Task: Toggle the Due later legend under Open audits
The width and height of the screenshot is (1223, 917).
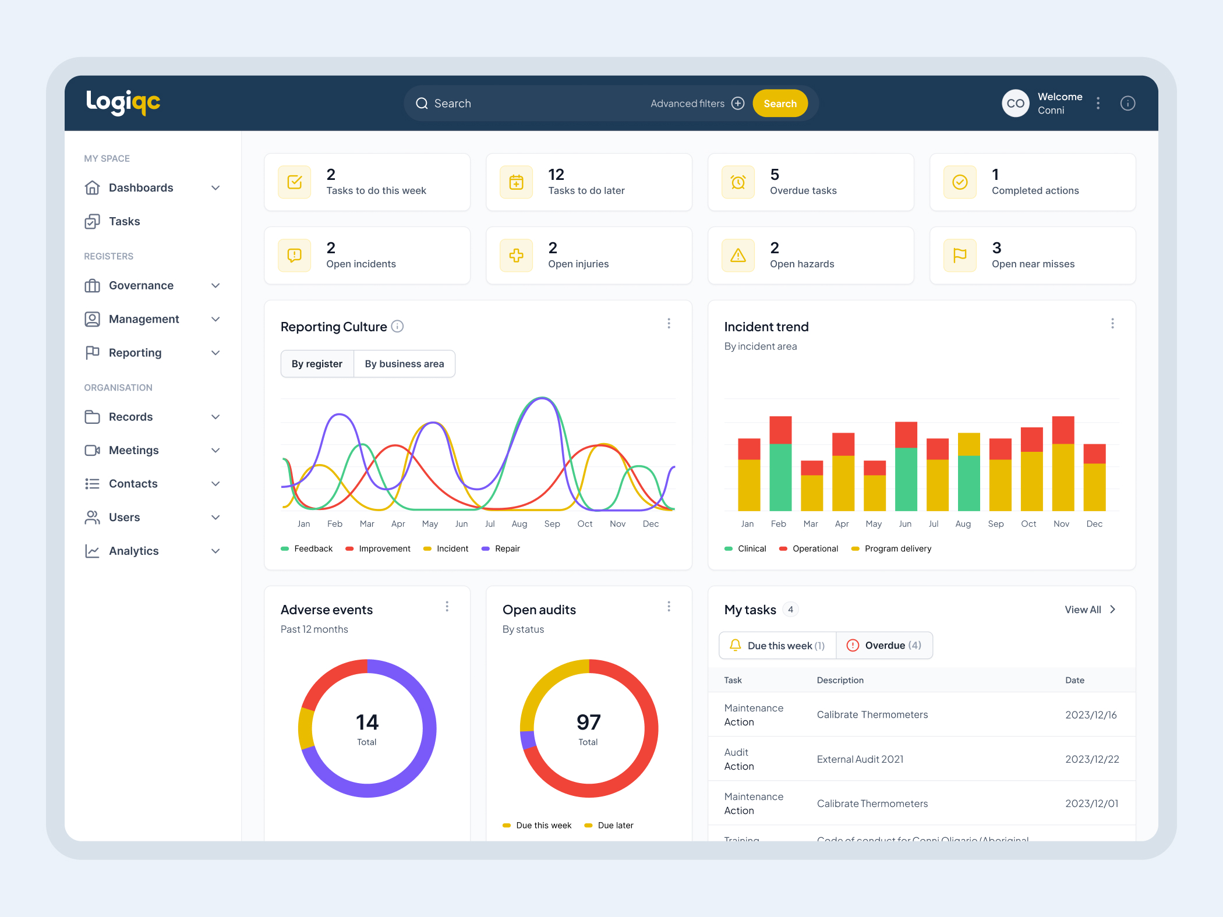Action: click(609, 825)
